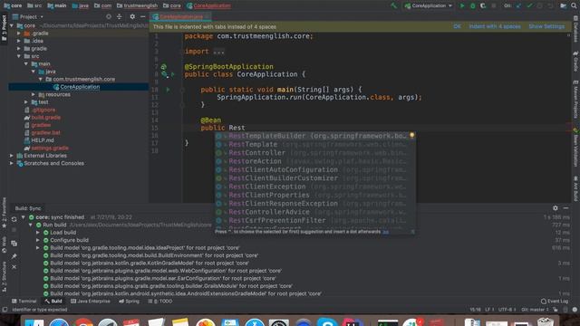Click Git: master branch in status bar
Screen dimensions: 580x326
point(536,310)
